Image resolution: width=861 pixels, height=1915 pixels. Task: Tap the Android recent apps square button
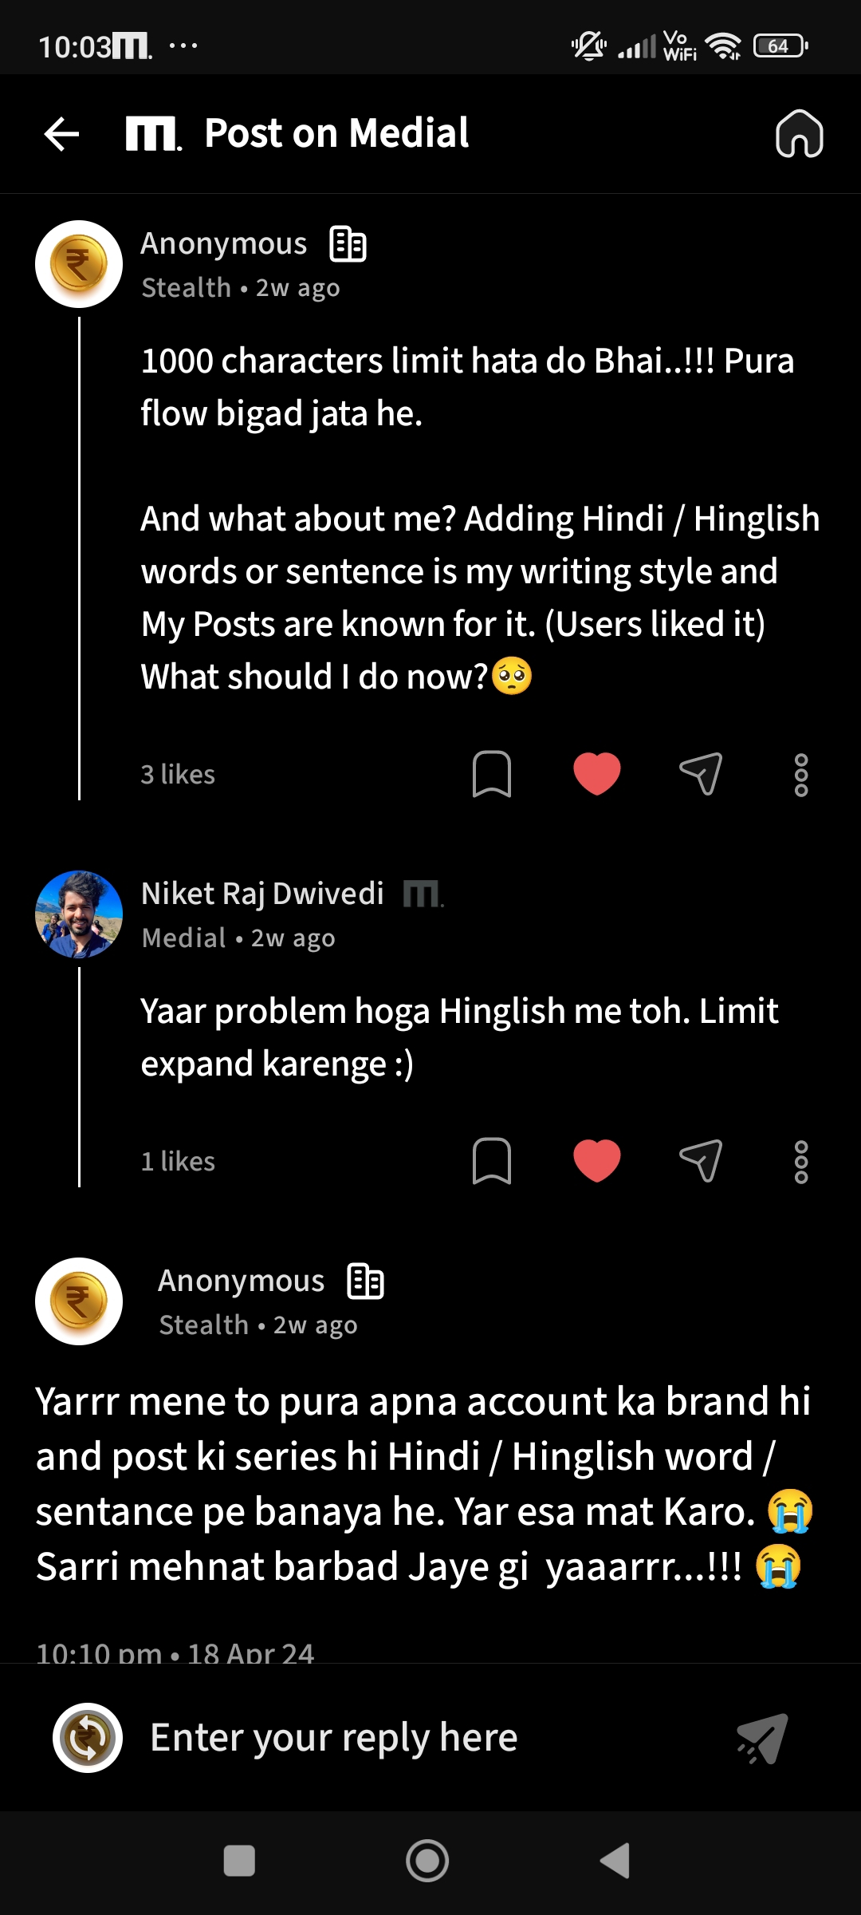[x=239, y=1861]
